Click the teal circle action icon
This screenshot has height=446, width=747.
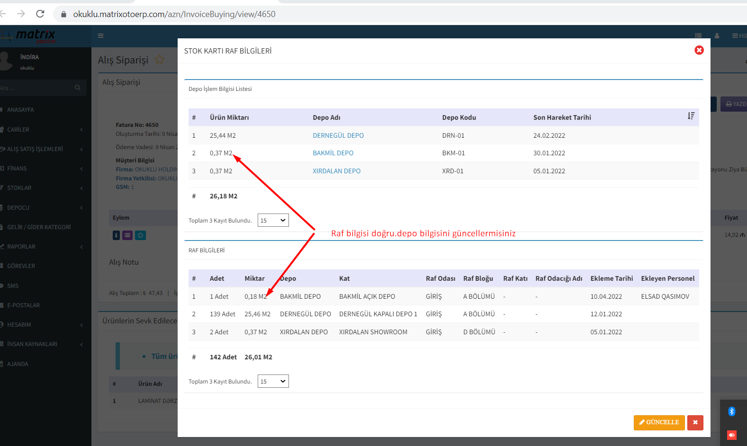(x=140, y=235)
